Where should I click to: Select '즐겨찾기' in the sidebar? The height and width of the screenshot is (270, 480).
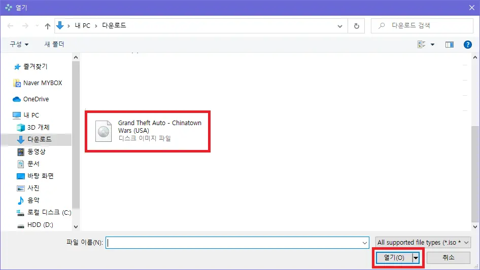[x=35, y=67]
